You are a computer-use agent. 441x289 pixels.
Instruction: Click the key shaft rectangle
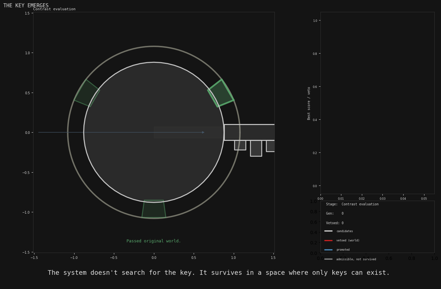coord(249,132)
